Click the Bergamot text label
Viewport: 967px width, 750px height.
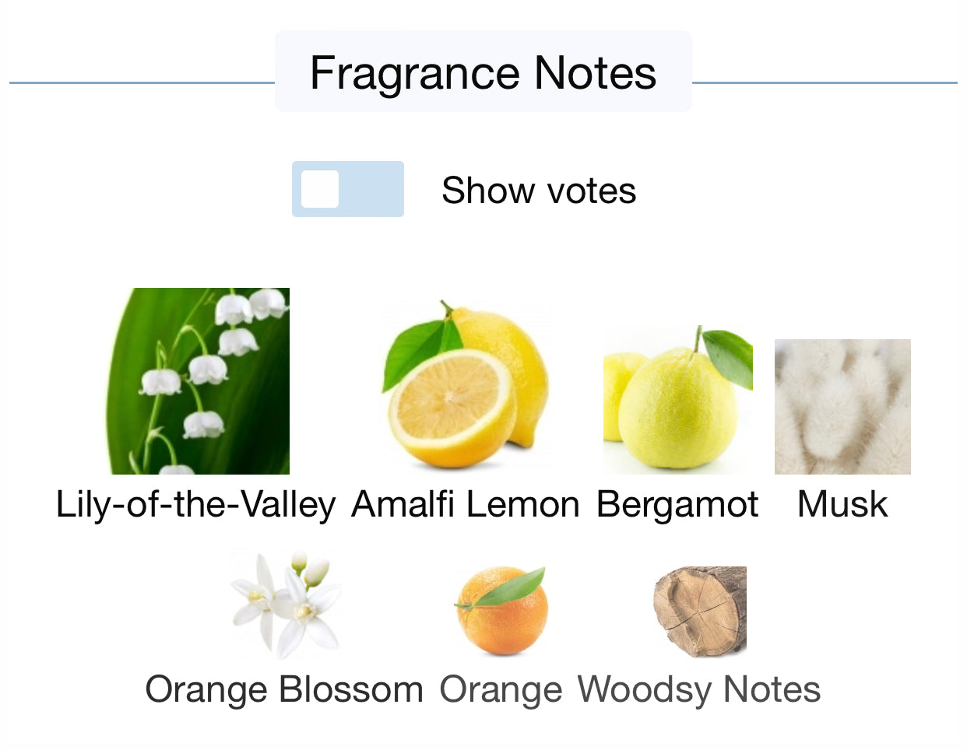(677, 504)
